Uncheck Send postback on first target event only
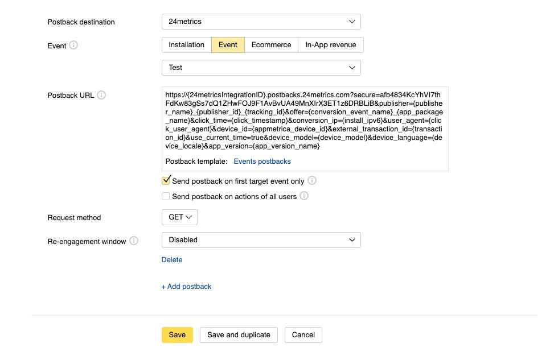 click(x=166, y=181)
